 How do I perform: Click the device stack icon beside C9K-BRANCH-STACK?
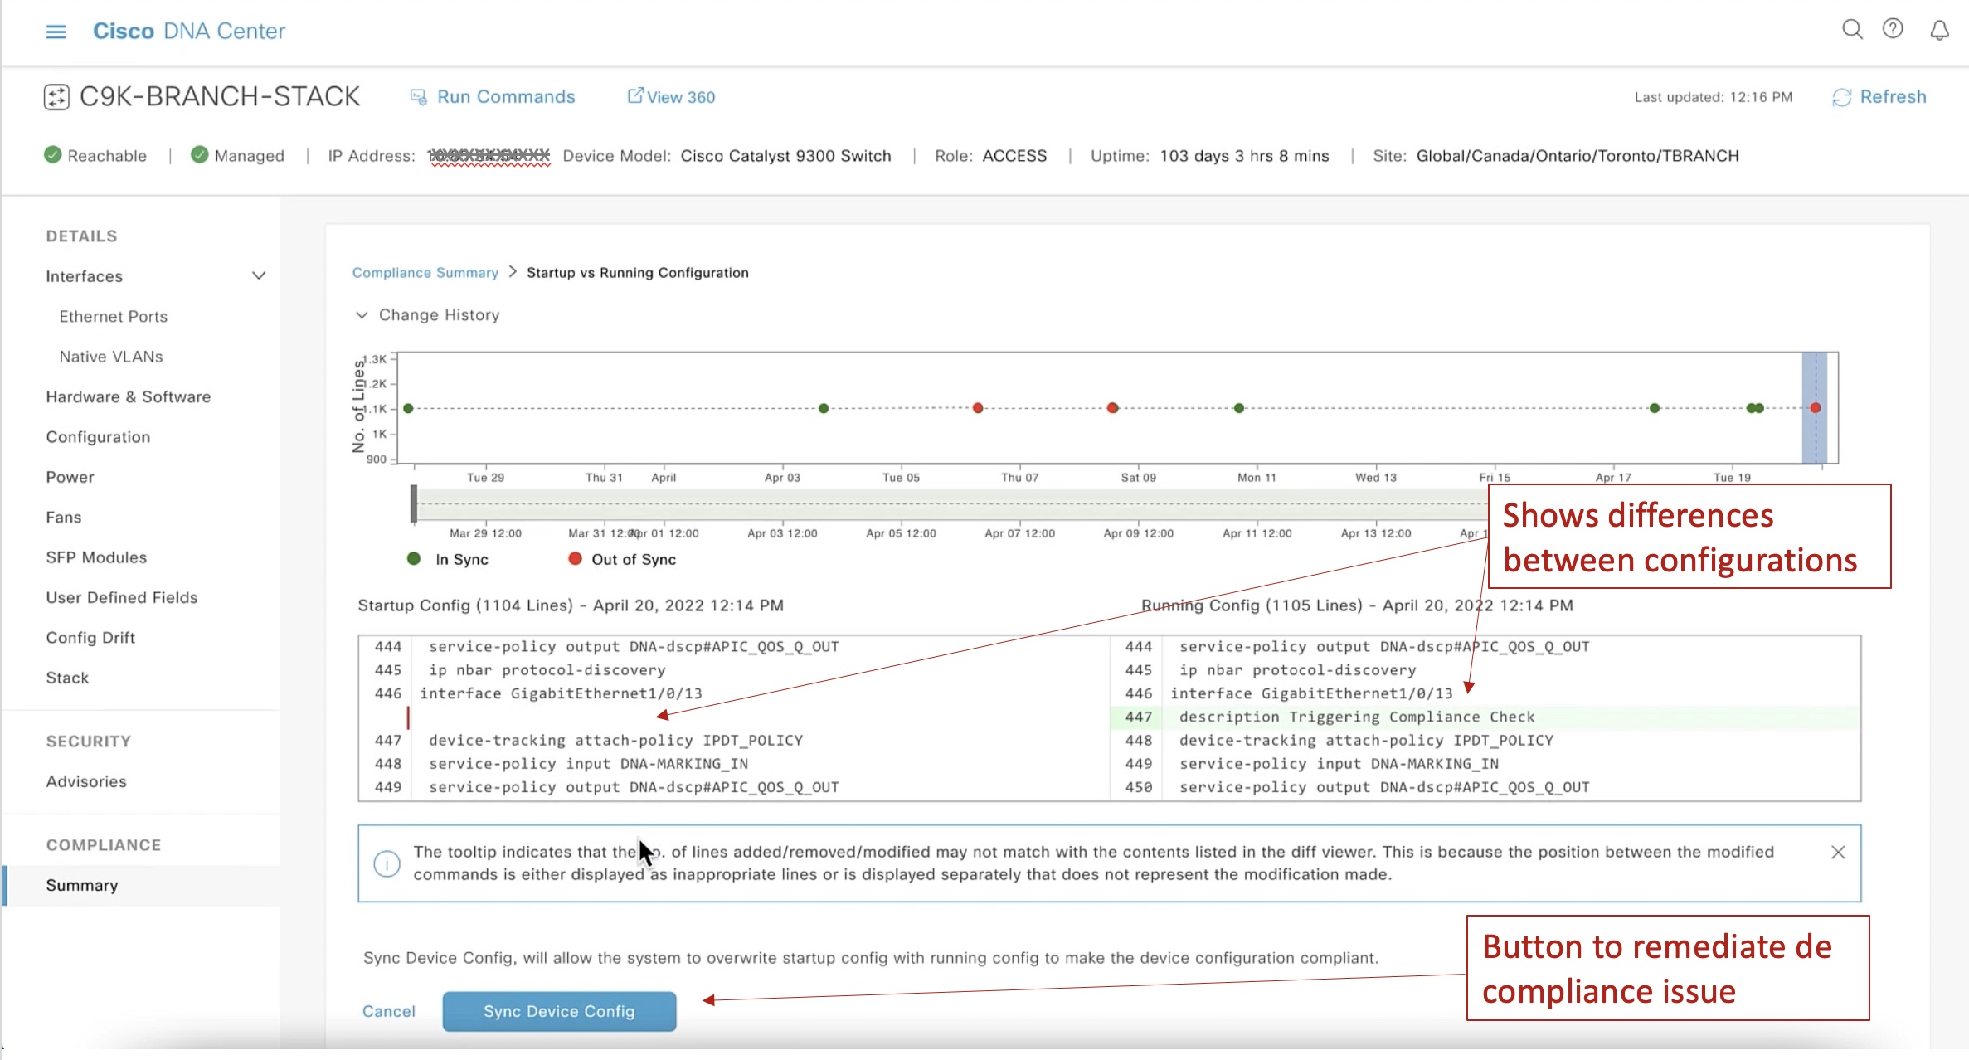pyautogui.click(x=56, y=97)
